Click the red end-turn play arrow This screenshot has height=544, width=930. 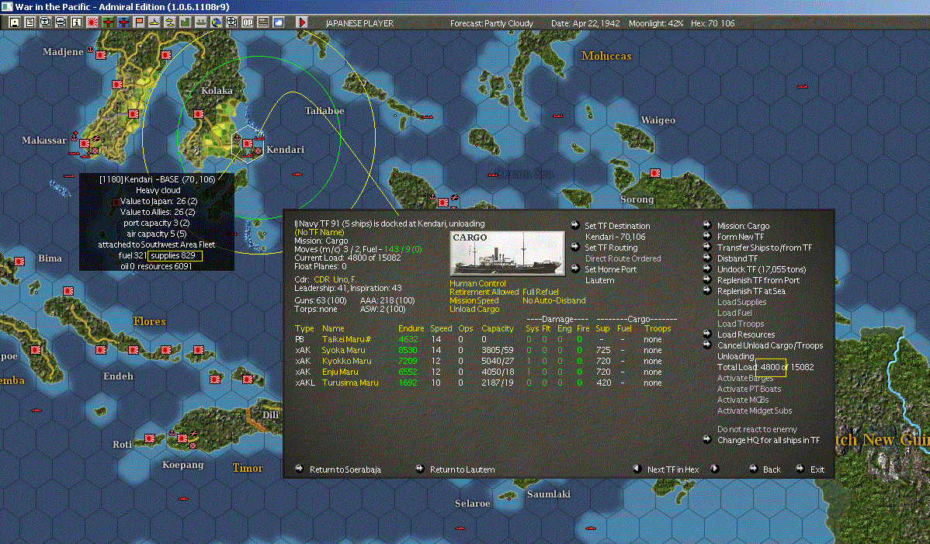(302, 23)
